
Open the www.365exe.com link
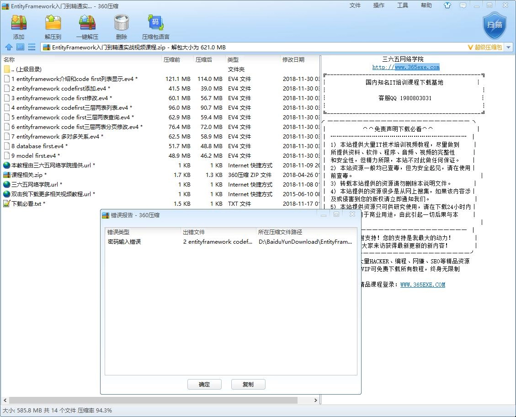(419, 67)
